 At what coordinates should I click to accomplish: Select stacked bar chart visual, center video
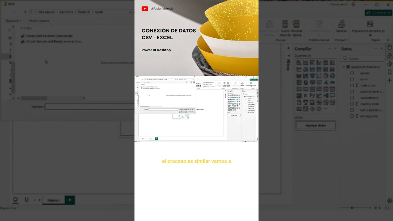pos(229,95)
